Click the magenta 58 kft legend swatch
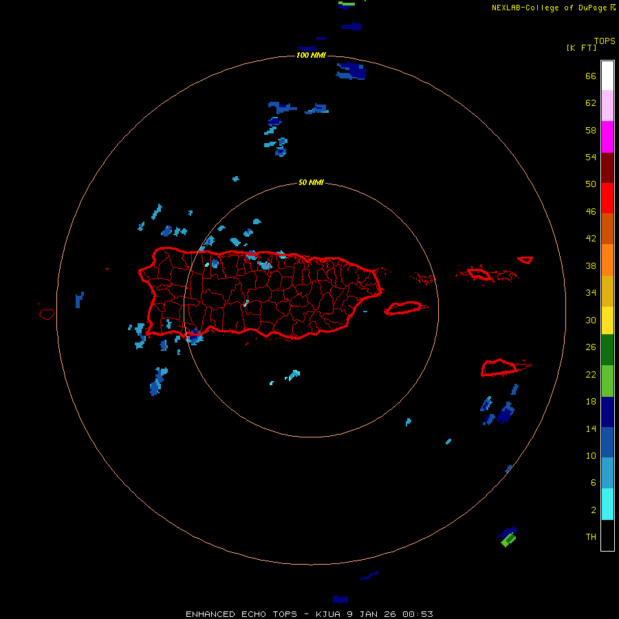The width and height of the screenshot is (619, 619). 607,137
